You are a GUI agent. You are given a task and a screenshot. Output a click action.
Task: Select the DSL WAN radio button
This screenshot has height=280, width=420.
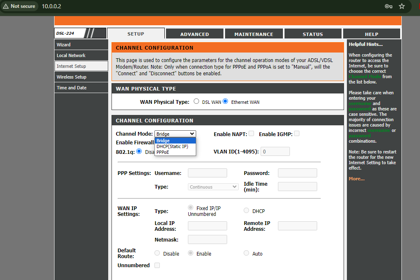coord(197,101)
